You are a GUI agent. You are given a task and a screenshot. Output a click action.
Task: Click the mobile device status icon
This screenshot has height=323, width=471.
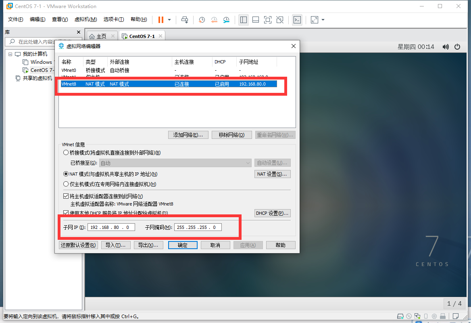click(426, 316)
